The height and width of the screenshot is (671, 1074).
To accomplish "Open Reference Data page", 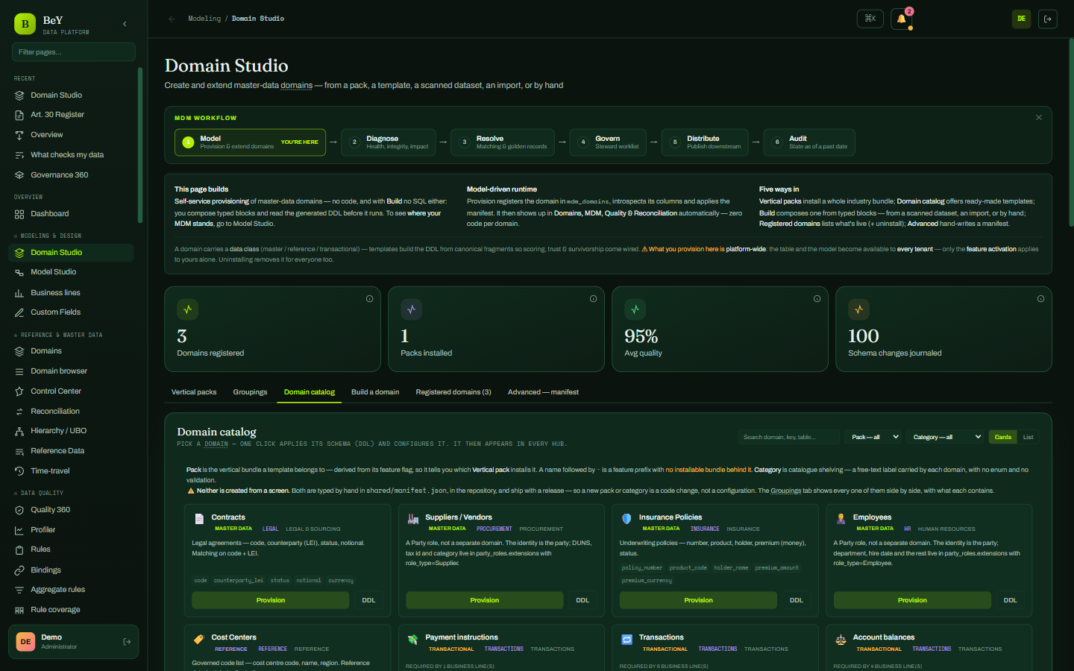I will click(x=72, y=451).
